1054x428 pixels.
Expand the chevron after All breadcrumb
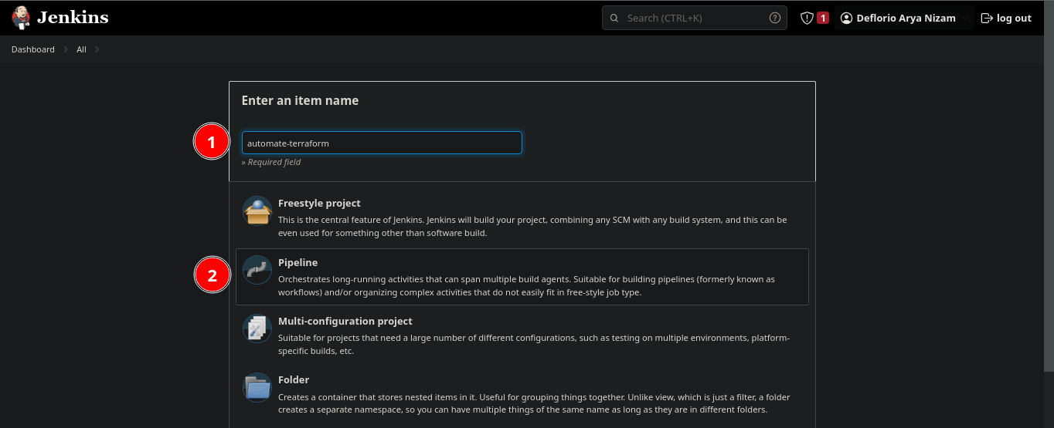point(97,49)
